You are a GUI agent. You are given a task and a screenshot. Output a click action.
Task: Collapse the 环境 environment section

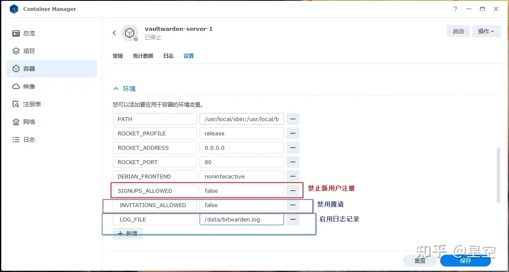point(116,89)
